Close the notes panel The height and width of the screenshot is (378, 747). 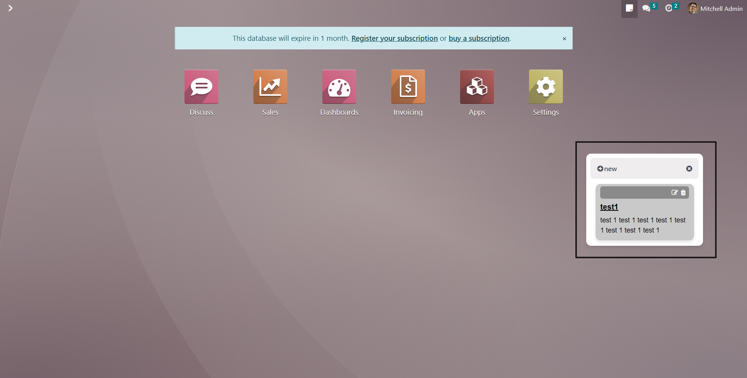[x=689, y=168]
